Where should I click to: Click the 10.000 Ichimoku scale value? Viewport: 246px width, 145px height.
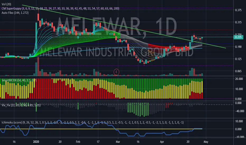coord(239,121)
